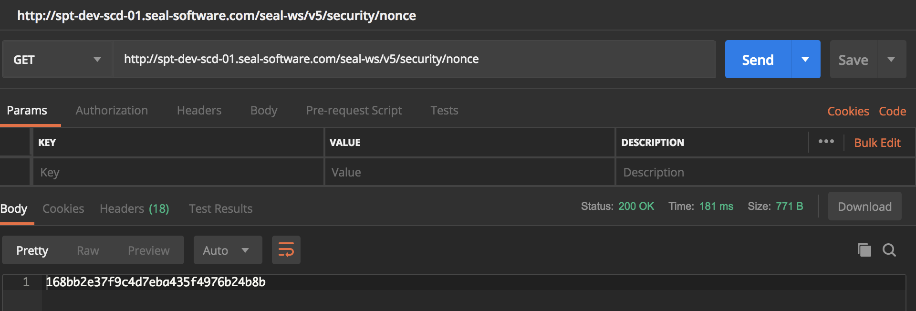916x311 pixels.
Task: Open the Code snippet generator
Action: (x=892, y=111)
